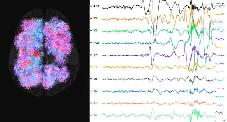
Task: Select the F7 channel label
Action: (x=95, y=19)
